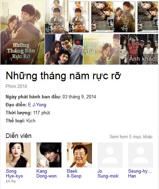Open the selfie photo with glasses man
Screen dimensions: 159x189
click(64, 49)
